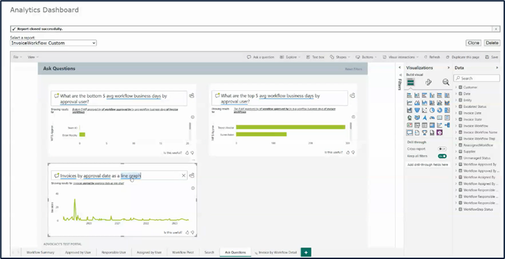Viewport: 505px width, 259px height.
Task: Open the Shapes dropdown
Action: coord(340,57)
